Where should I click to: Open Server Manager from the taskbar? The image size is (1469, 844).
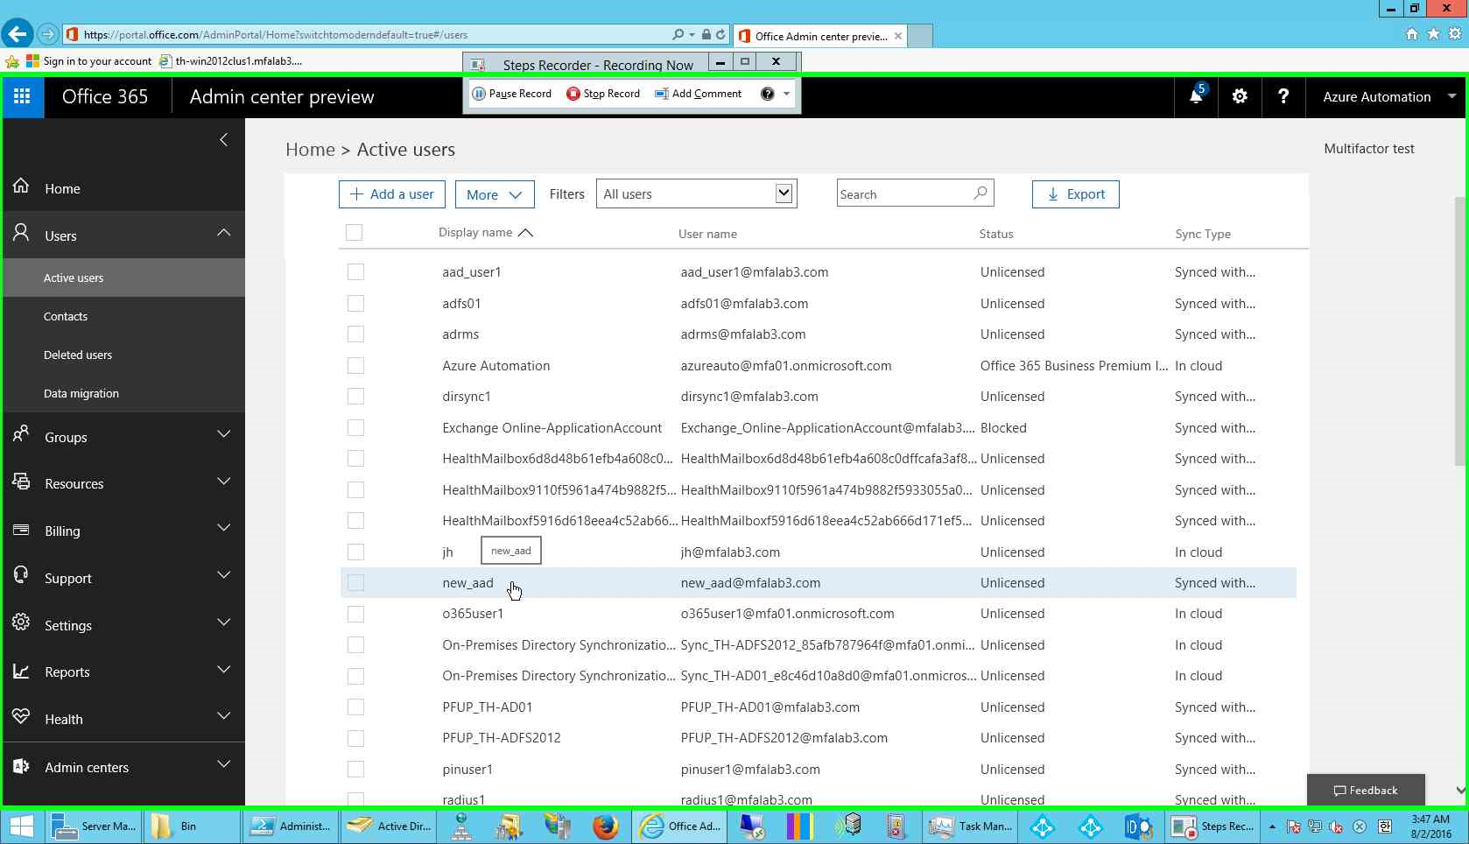[x=95, y=826]
